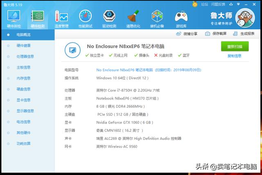Click the laptop monitor icon beside model name

(72, 50)
